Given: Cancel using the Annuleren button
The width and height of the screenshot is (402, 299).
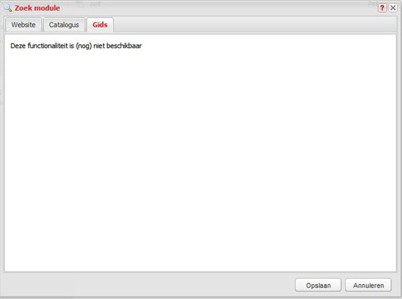Looking at the screenshot, I should [x=368, y=285].
